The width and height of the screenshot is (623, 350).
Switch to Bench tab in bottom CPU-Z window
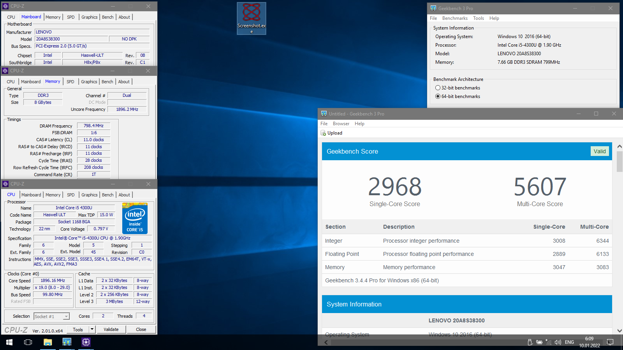pos(108,195)
